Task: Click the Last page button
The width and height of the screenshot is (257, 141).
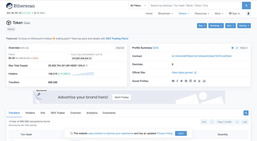Action: 245,122
